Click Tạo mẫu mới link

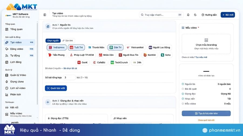click(x=201, y=57)
